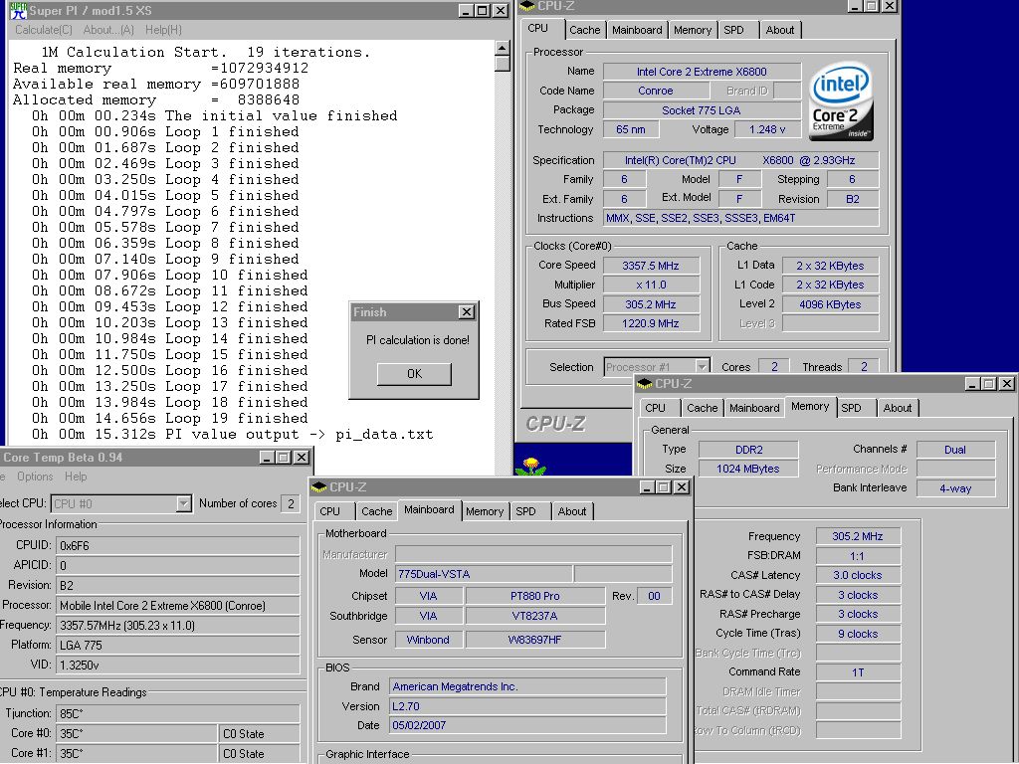This screenshot has width=1019, height=764.
Task: Close the CPU-Z Memory window
Action: (1007, 384)
